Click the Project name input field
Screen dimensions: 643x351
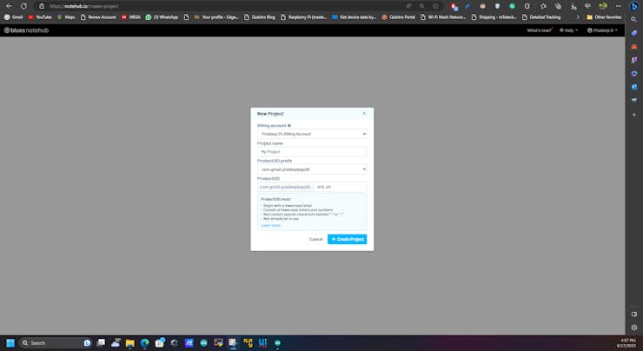[x=312, y=152]
